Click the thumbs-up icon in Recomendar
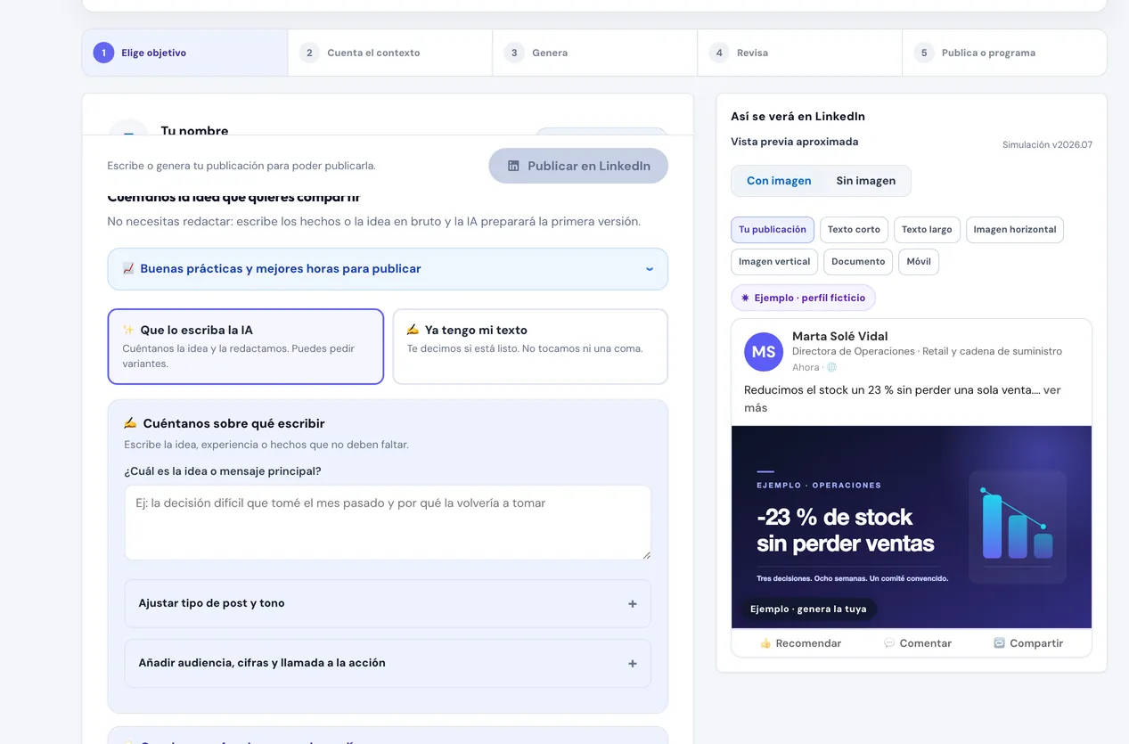Screen dimensions: 1129x744 tap(765, 643)
